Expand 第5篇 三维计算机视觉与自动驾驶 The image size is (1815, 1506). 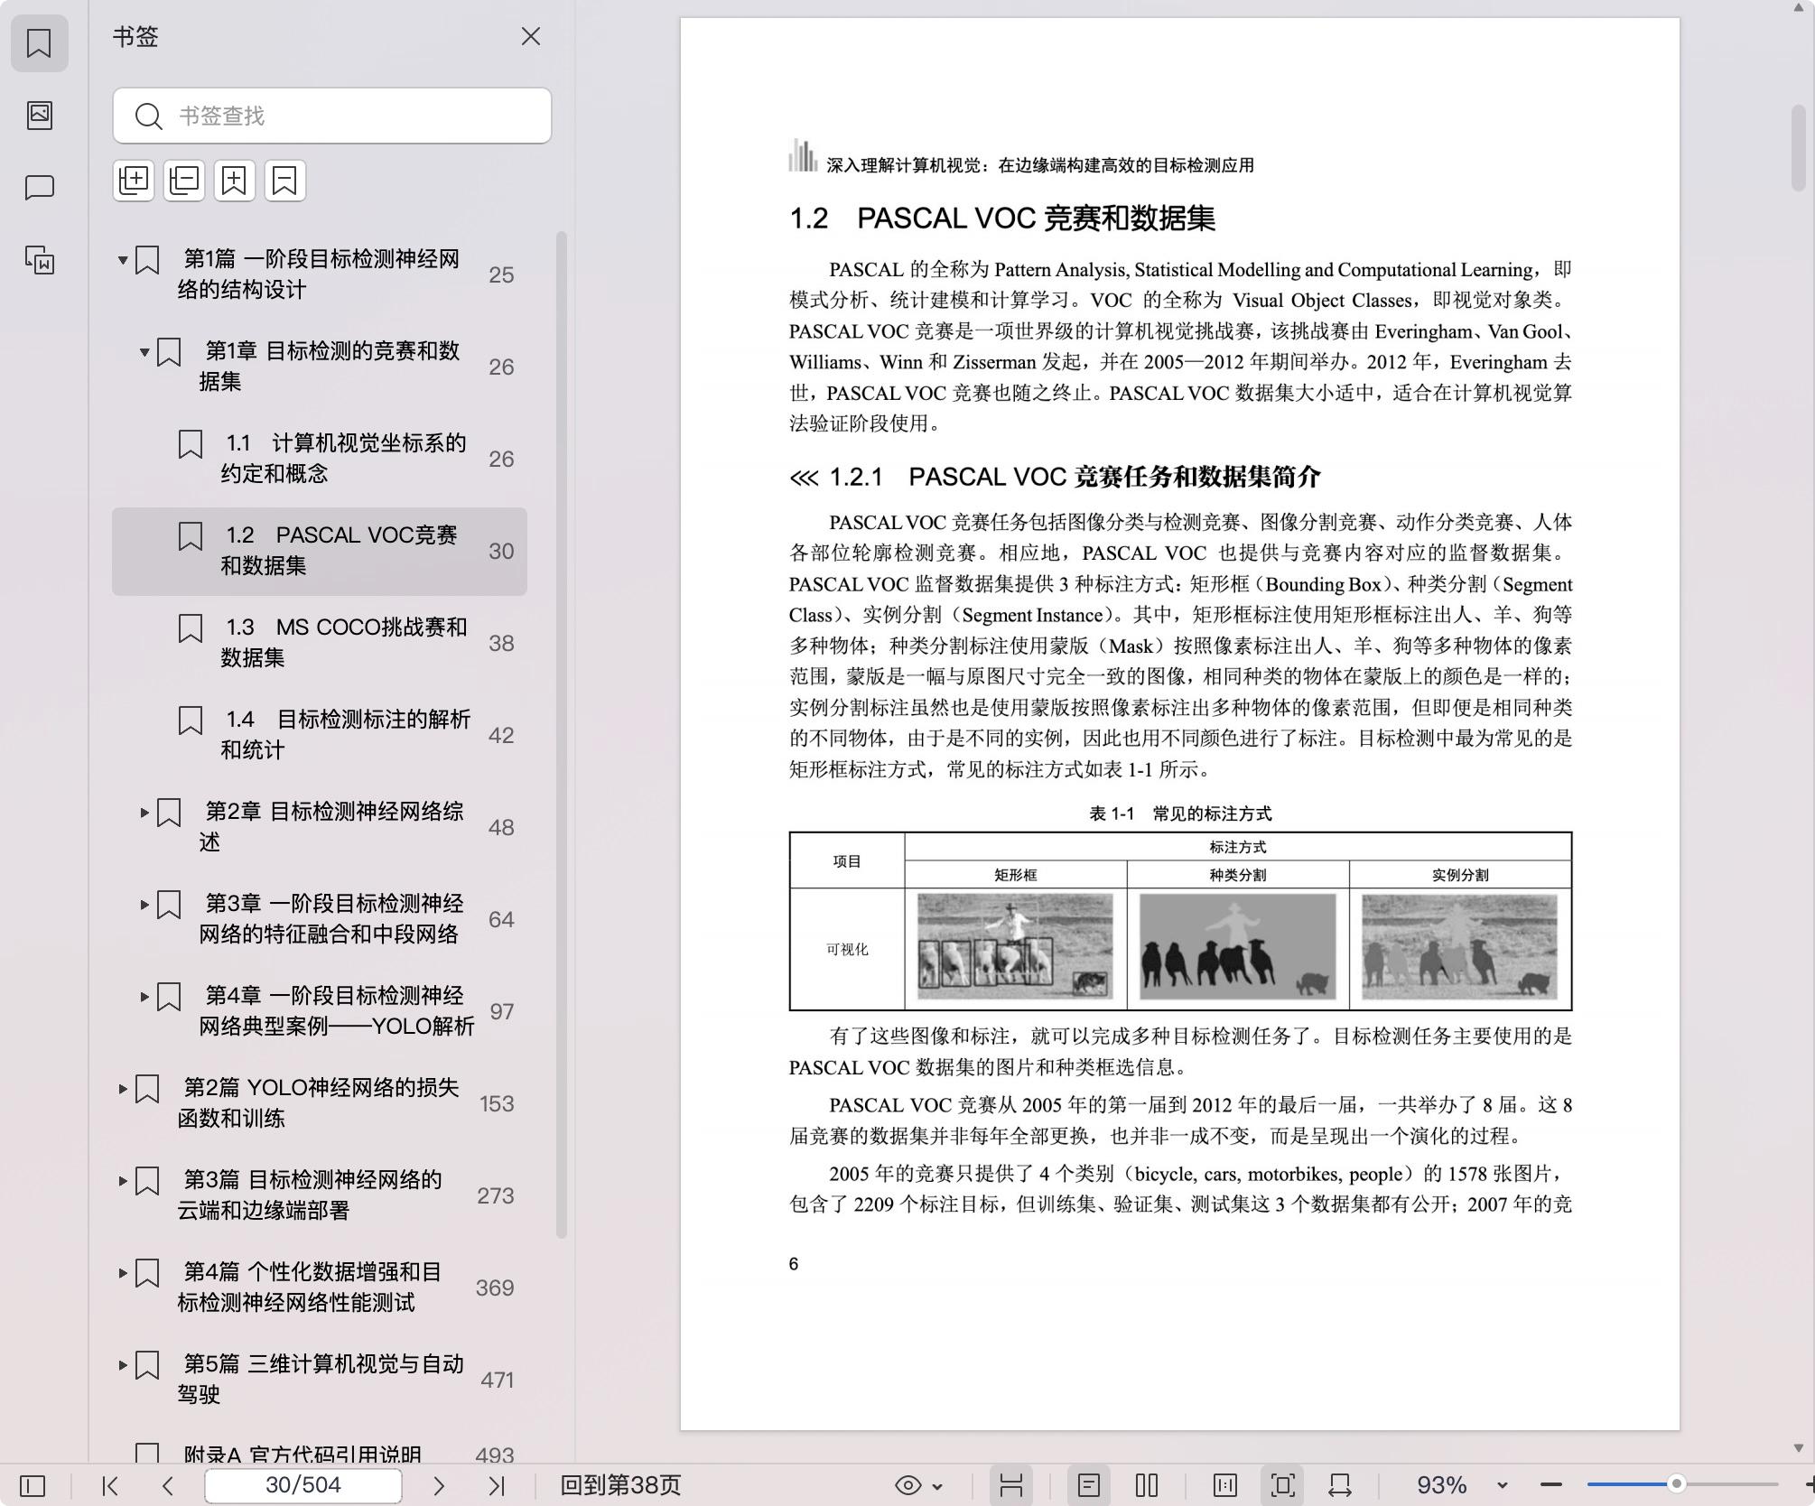coord(123,1365)
